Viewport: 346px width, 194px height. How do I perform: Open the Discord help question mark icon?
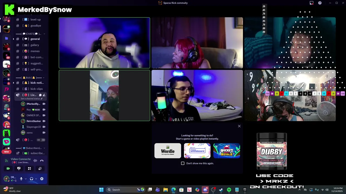[320, 3]
